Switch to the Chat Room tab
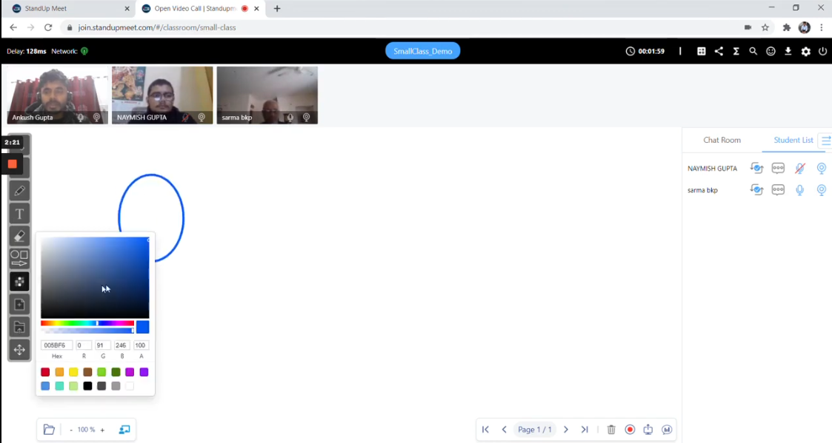The width and height of the screenshot is (832, 443). tap(722, 140)
